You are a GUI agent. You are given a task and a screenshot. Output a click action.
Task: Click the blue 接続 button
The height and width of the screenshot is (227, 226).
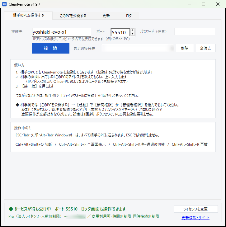click(x=51, y=48)
